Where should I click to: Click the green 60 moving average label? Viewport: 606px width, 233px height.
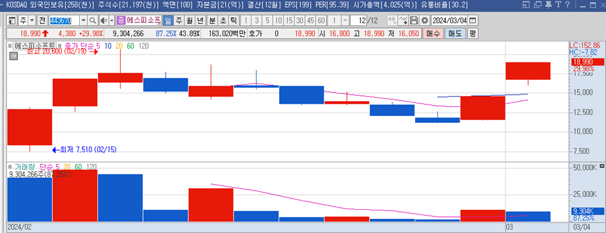131,46
